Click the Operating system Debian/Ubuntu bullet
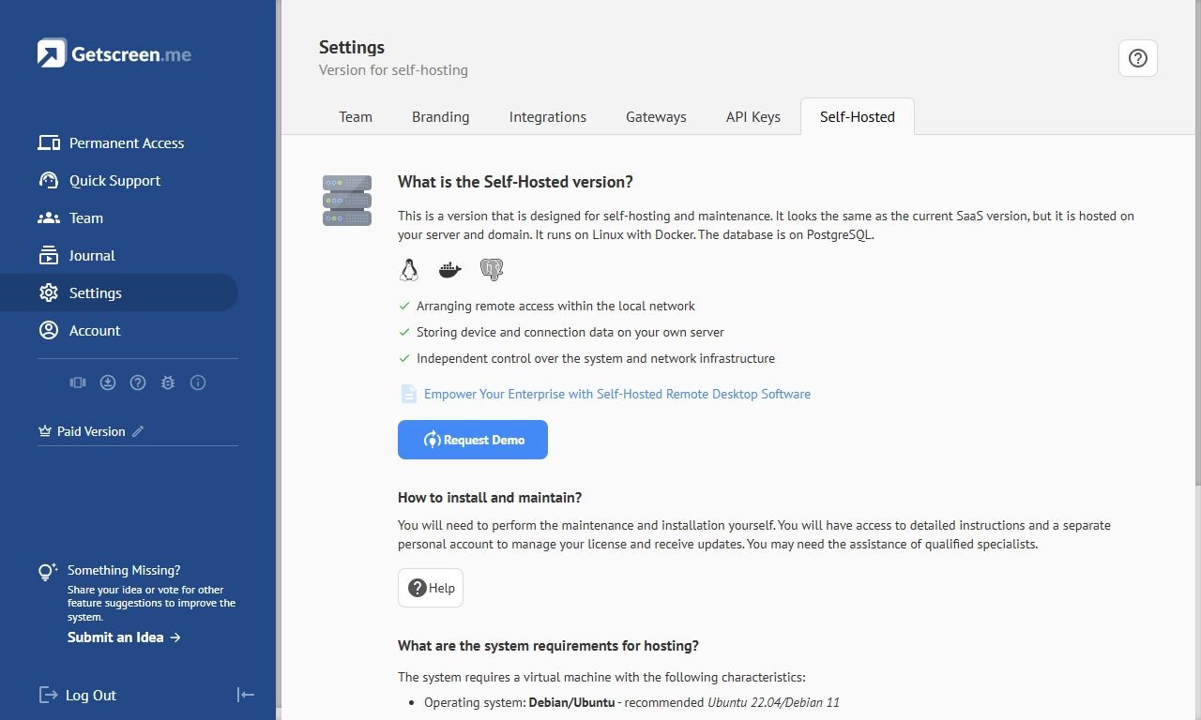The width and height of the screenshot is (1201, 720). pyautogui.click(x=631, y=702)
